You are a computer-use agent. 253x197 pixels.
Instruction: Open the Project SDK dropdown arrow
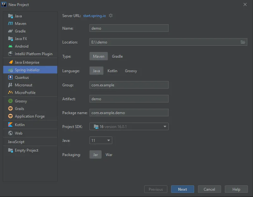tap(165, 127)
